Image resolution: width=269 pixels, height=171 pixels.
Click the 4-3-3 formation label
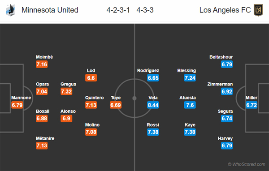pos(145,10)
